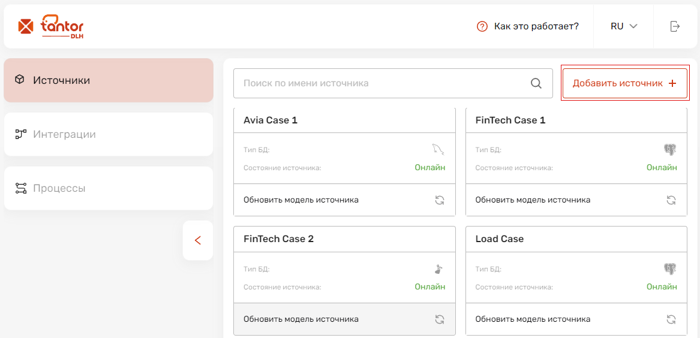Open the Источники section
This screenshot has width=700, height=338.
109,80
